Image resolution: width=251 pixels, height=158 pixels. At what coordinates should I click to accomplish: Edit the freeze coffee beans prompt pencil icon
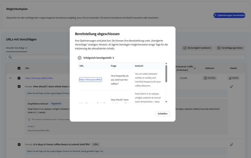[232, 145]
